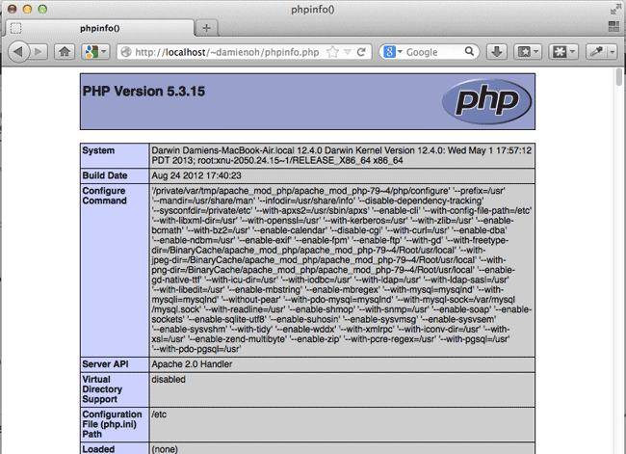This screenshot has width=626, height=454.
Task: Zoom the window with green button
Action: [42, 9]
